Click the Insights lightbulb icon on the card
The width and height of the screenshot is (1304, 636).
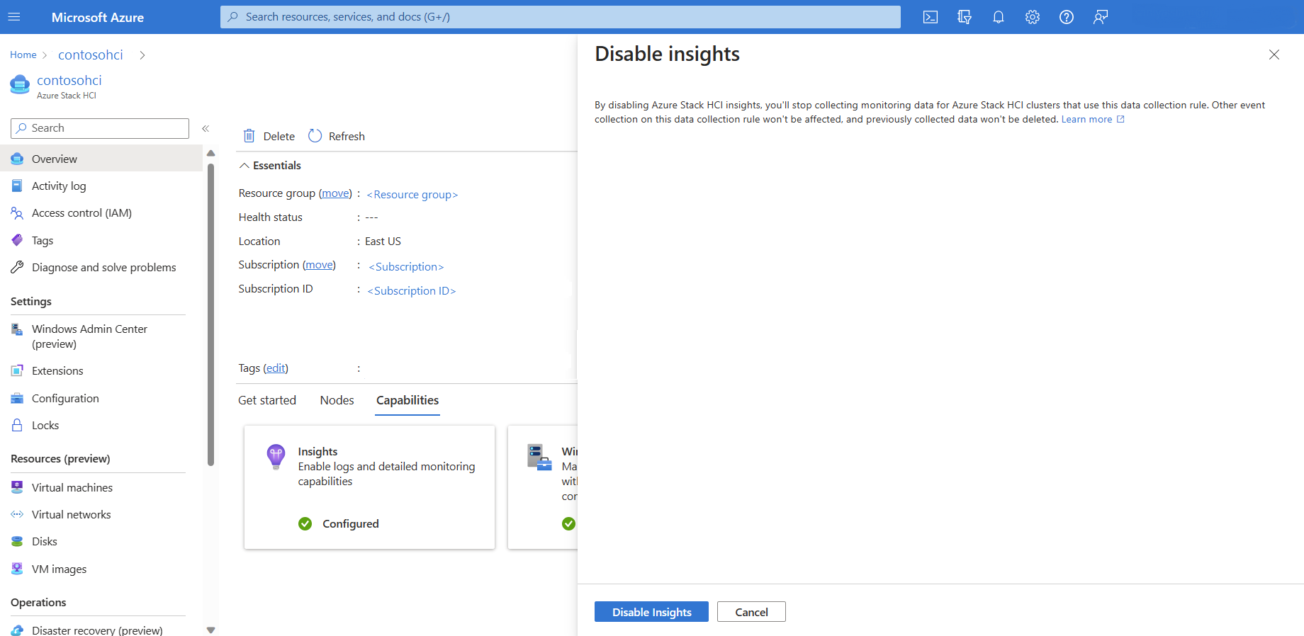tap(276, 457)
